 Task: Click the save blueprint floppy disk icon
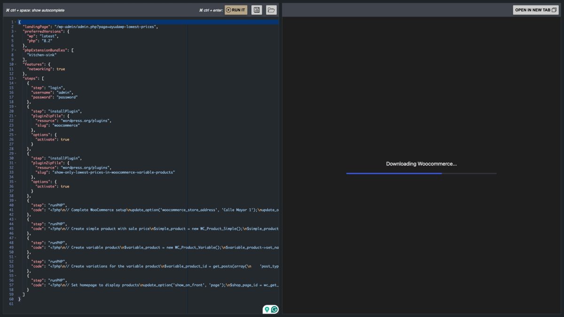(x=257, y=9)
